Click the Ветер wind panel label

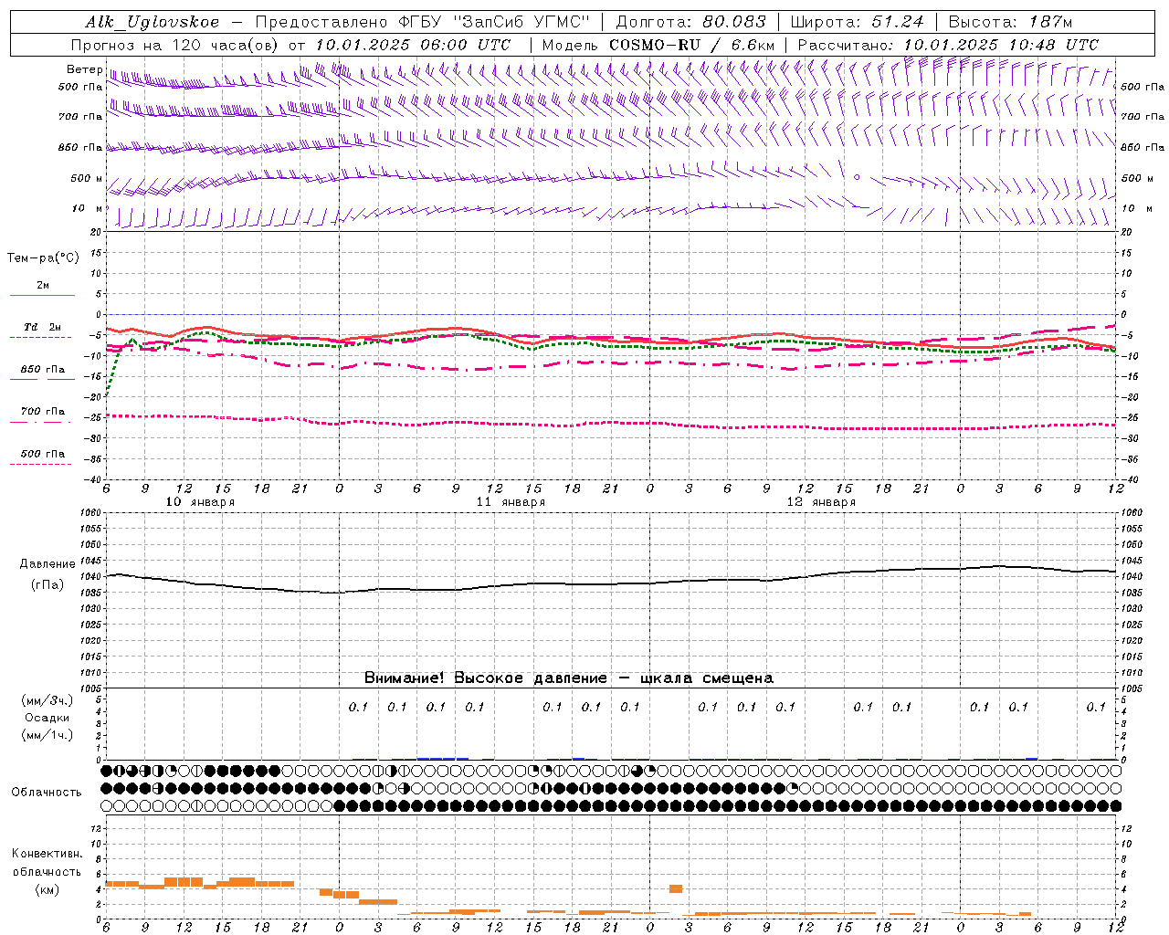pyautogui.click(x=84, y=69)
